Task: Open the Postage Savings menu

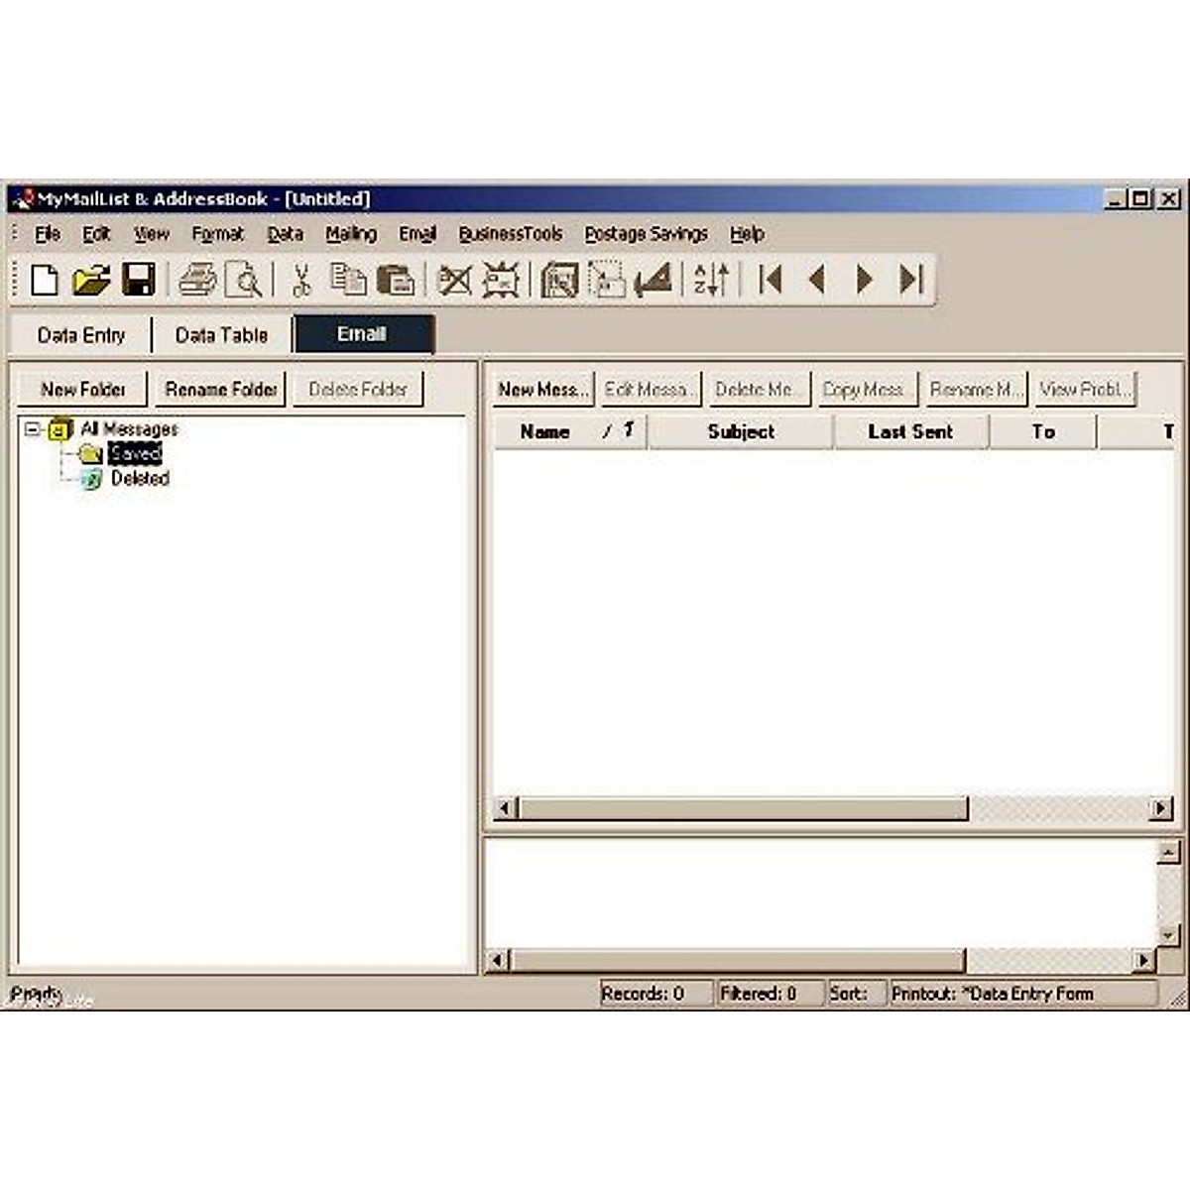Action: tap(646, 234)
